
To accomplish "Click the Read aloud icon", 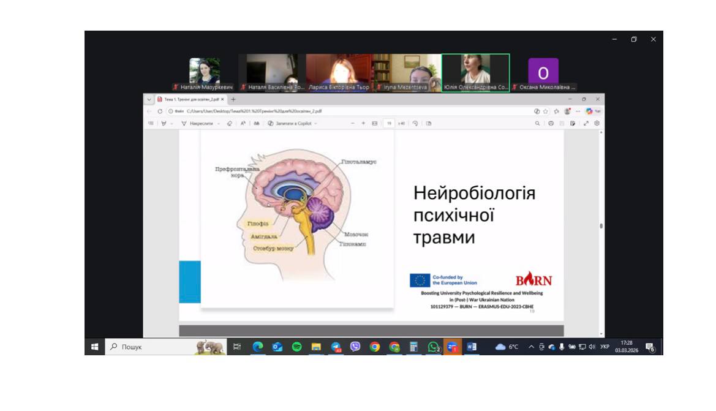I will (243, 123).
